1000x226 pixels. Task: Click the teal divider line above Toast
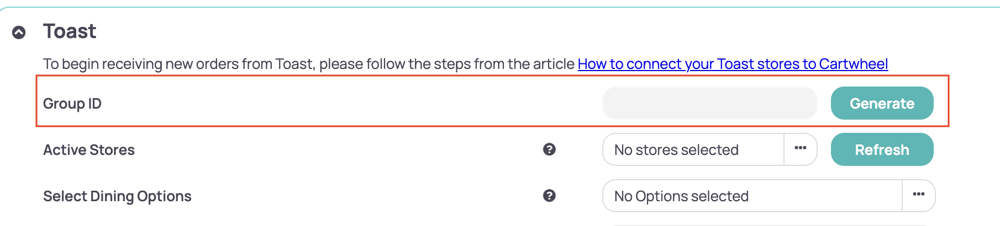pos(497,7)
